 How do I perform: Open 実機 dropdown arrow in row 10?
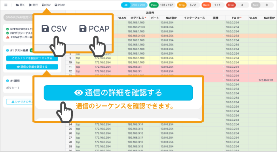(x=224, y=63)
